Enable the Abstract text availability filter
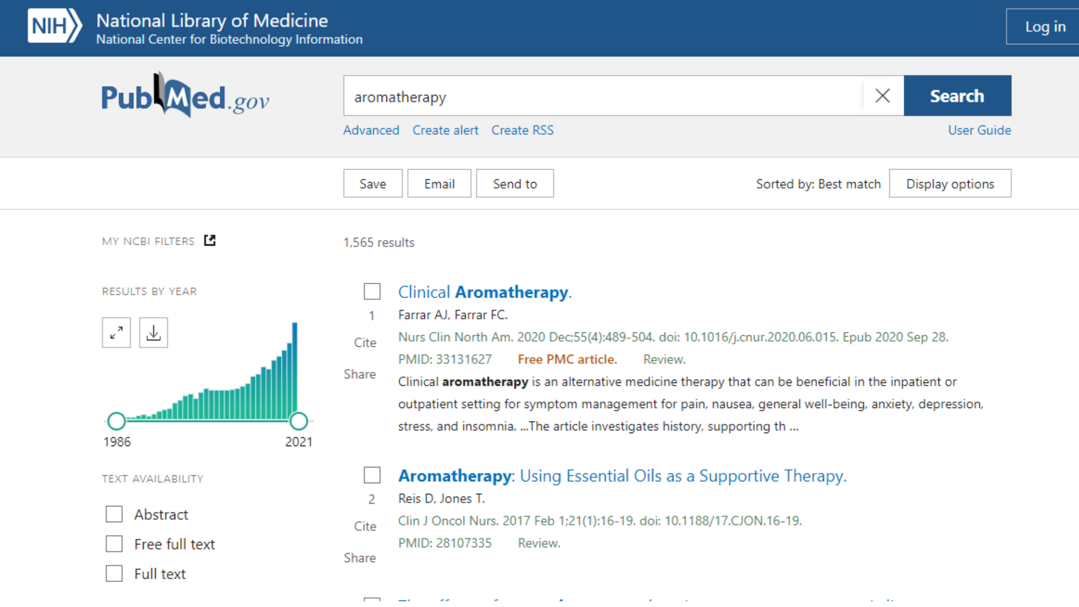This screenshot has height=607, width=1079. [x=114, y=514]
